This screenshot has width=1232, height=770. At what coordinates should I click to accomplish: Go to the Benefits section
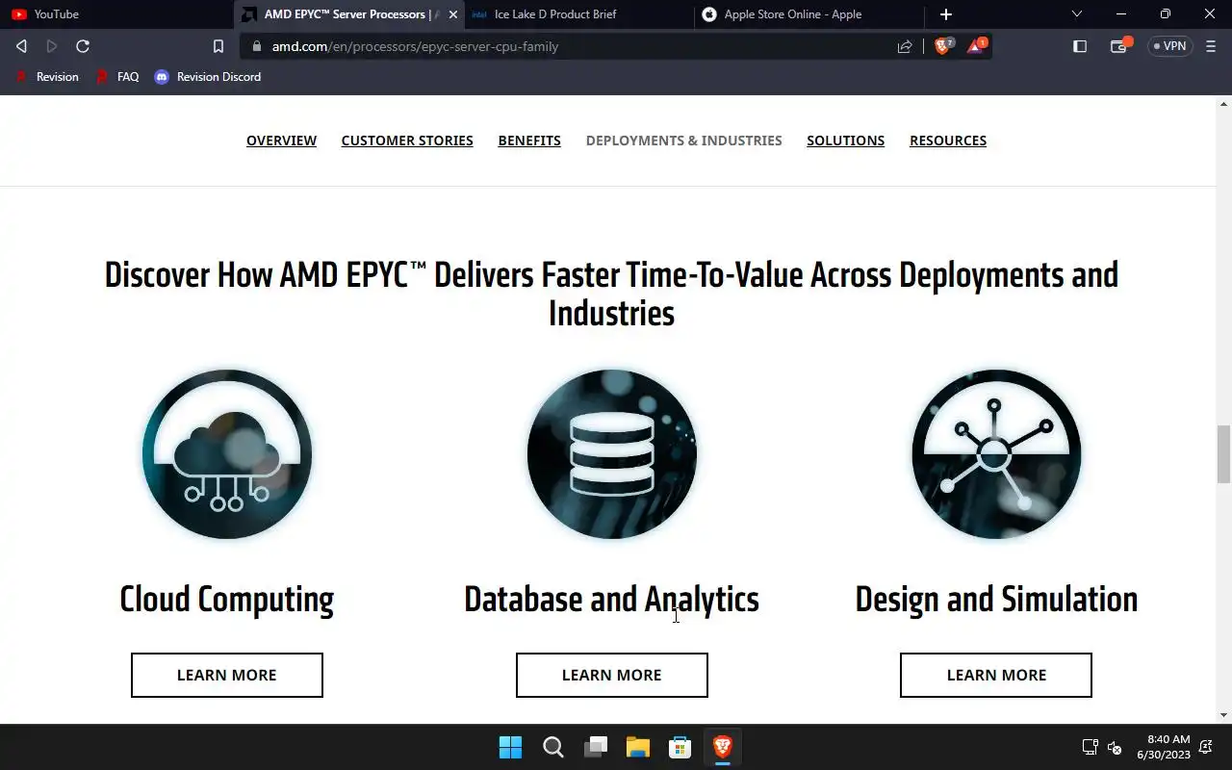click(x=529, y=141)
